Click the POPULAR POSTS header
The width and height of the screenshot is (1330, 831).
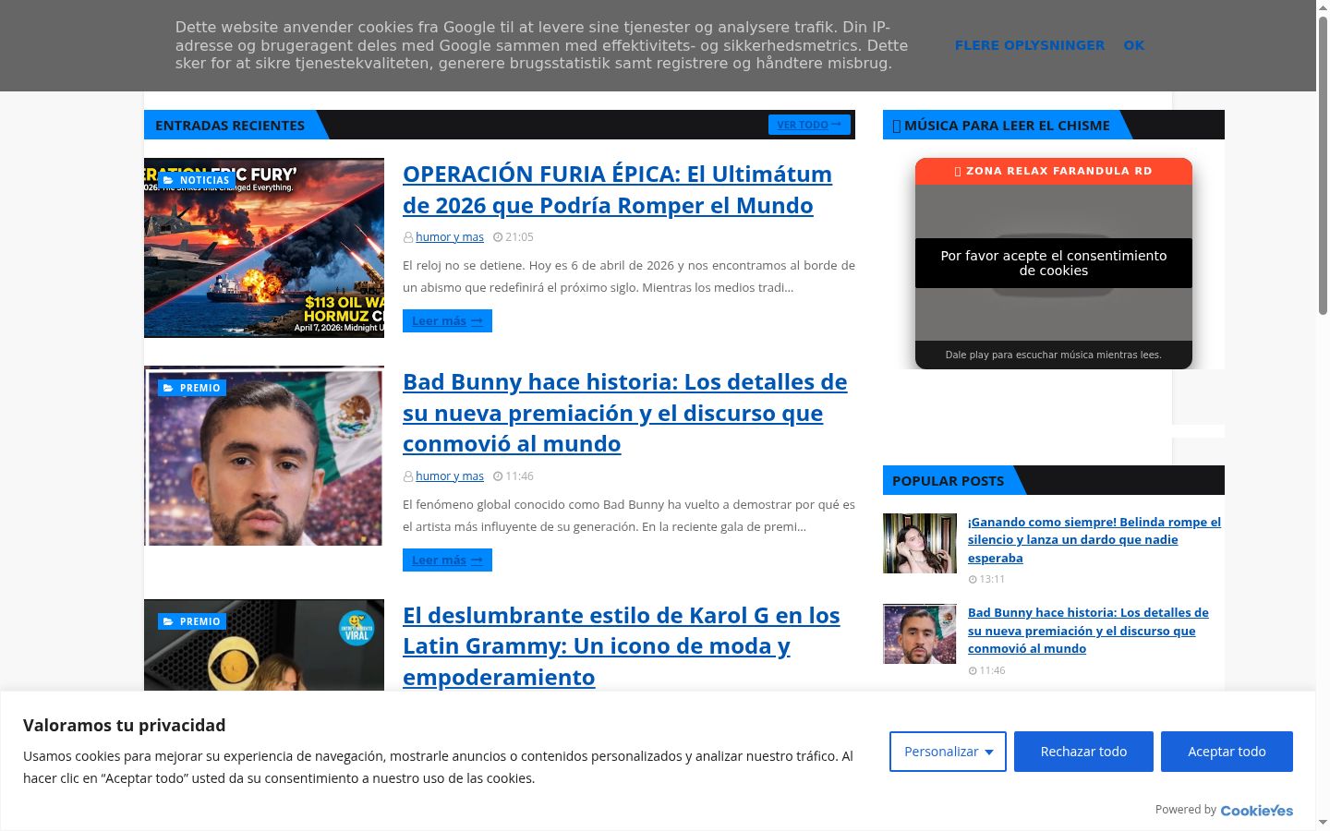(x=948, y=480)
